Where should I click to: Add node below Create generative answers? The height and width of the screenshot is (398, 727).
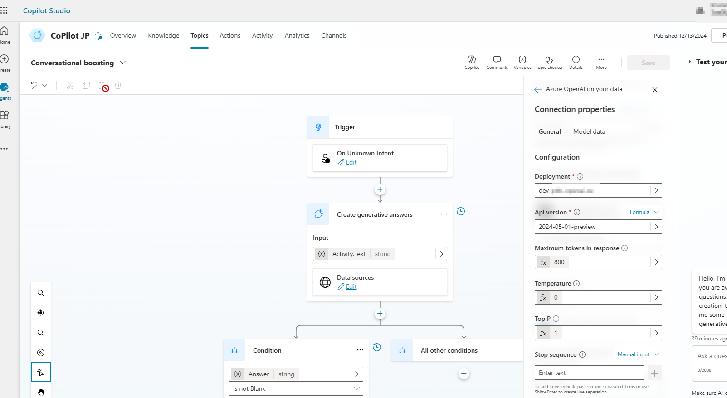click(x=380, y=314)
